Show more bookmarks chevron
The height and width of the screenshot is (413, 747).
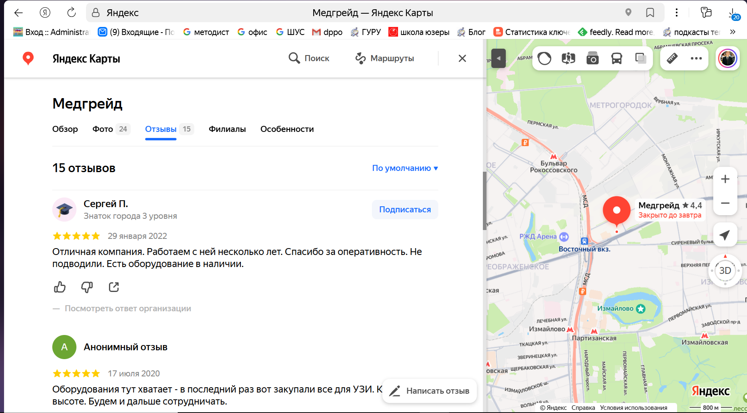click(733, 32)
